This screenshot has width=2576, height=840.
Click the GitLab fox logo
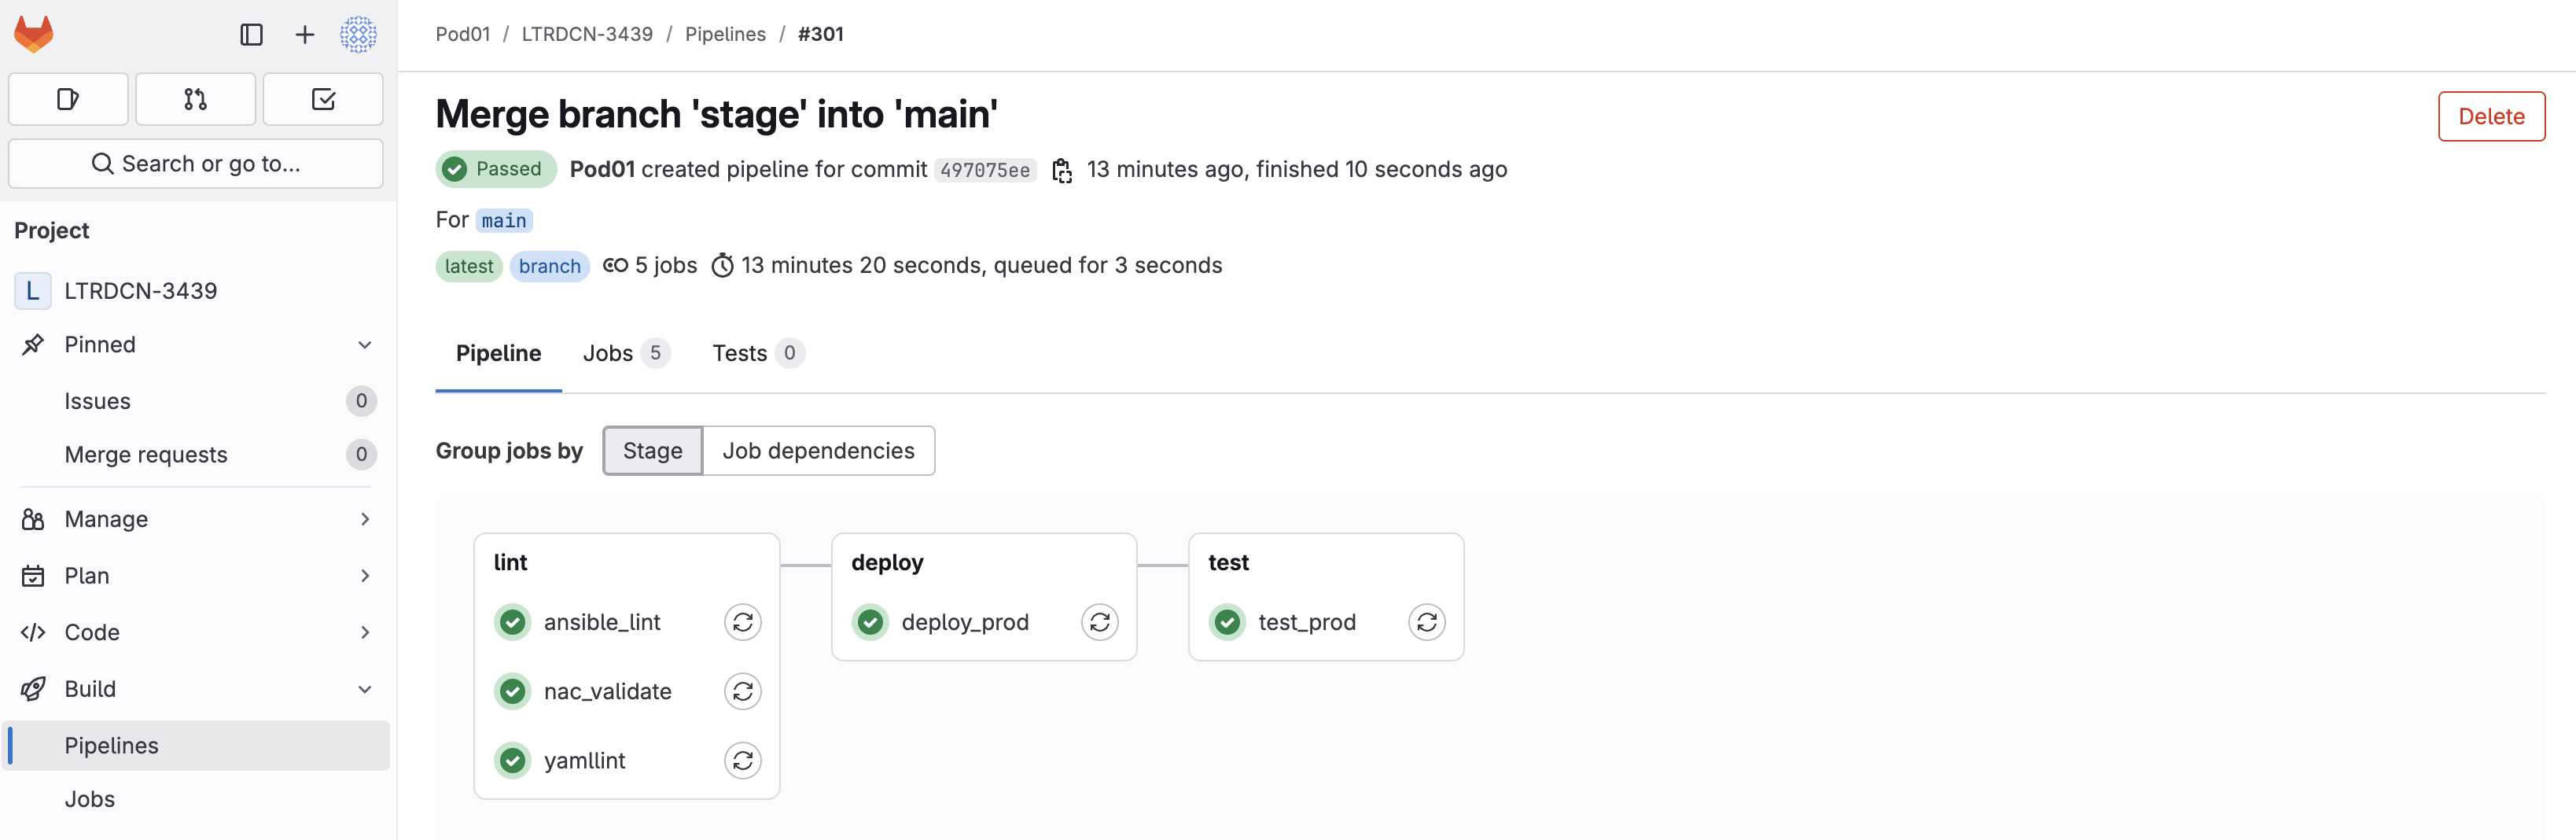click(x=34, y=34)
